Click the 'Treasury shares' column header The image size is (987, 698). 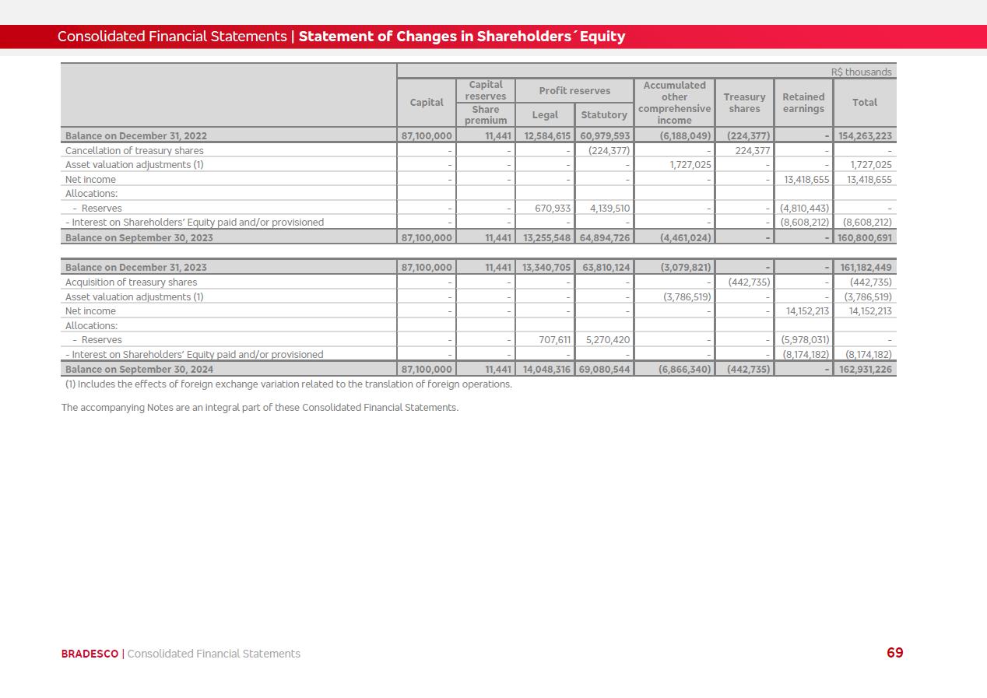pyautogui.click(x=744, y=103)
